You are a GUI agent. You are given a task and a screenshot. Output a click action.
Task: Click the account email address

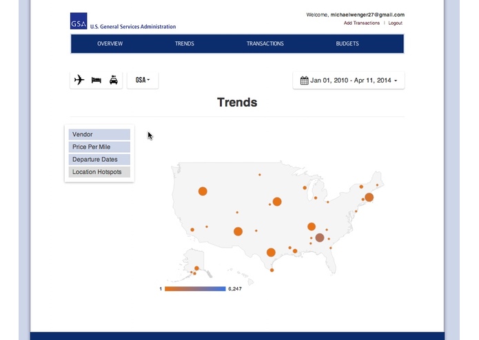pyautogui.click(x=367, y=14)
